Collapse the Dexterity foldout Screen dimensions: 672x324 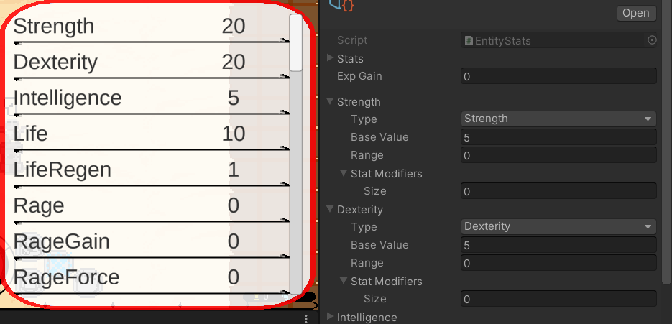331,209
